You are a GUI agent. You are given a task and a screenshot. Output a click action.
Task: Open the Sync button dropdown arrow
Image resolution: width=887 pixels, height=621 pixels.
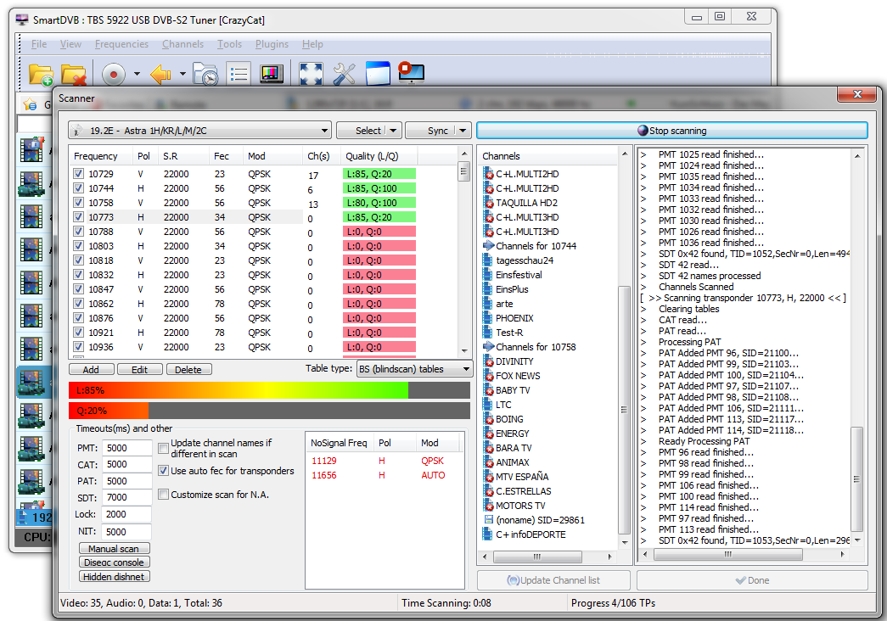pos(463,131)
